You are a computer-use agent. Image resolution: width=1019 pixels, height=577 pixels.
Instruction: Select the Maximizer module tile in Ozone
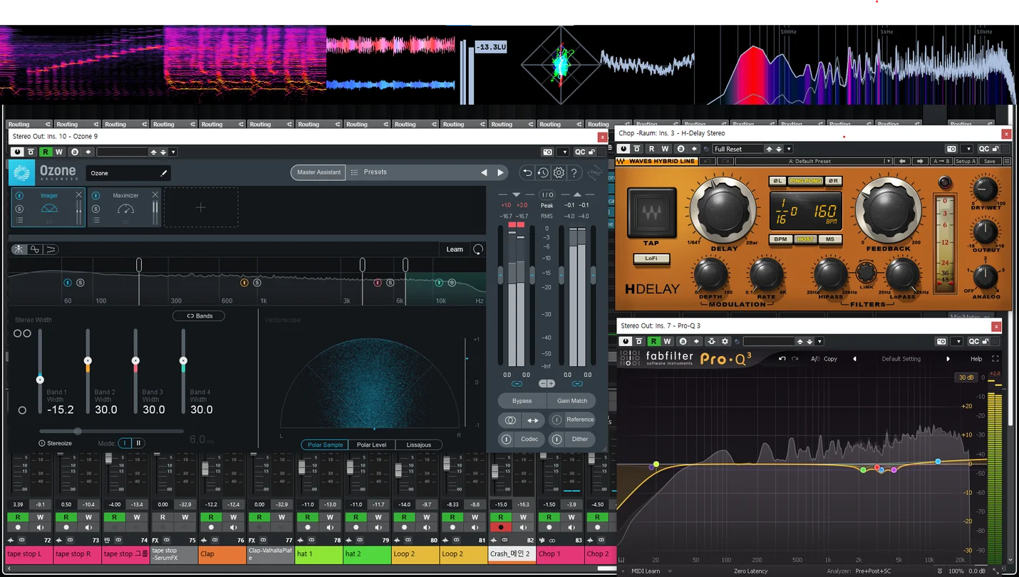(124, 207)
